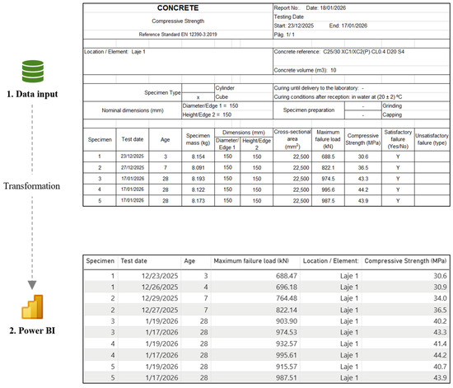Viewport: 453px width, 388px height.
Task: Click the green database Data input icon
Action: coord(33,71)
